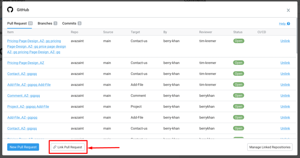300x158 pixels.
Task: Click the Help question mark icon
Action: click(x=288, y=24)
